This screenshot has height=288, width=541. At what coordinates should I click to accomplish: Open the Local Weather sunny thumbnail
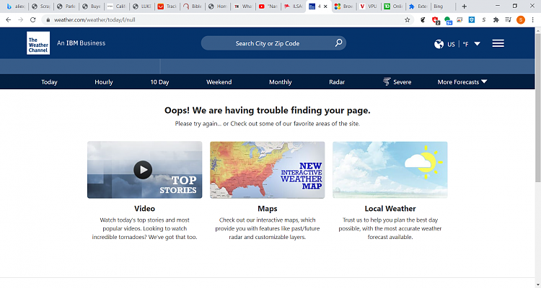pyautogui.click(x=390, y=170)
